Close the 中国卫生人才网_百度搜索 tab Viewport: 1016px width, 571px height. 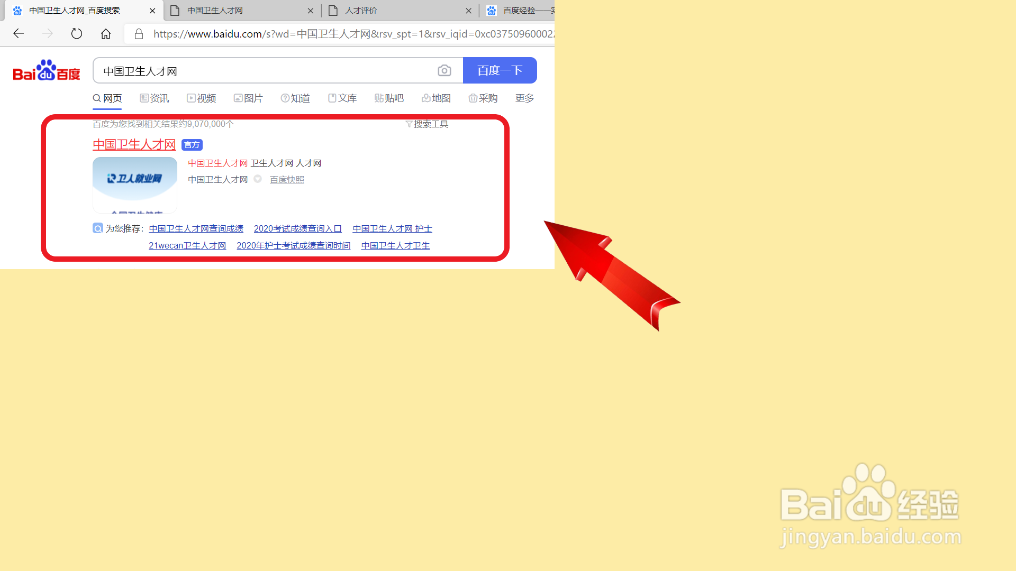[152, 11]
